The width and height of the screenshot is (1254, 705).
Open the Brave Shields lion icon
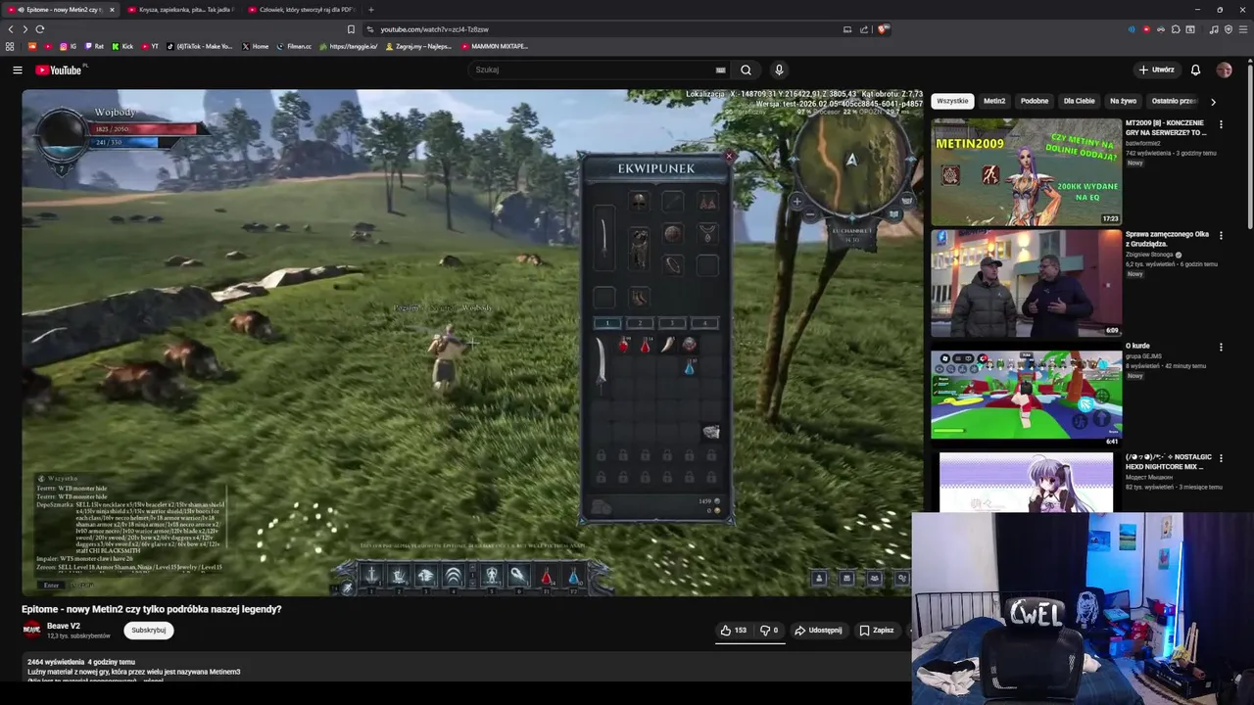coord(884,29)
